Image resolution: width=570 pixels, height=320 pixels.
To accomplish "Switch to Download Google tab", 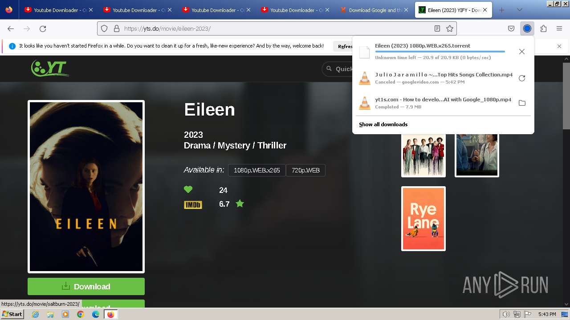I will pyautogui.click(x=374, y=10).
